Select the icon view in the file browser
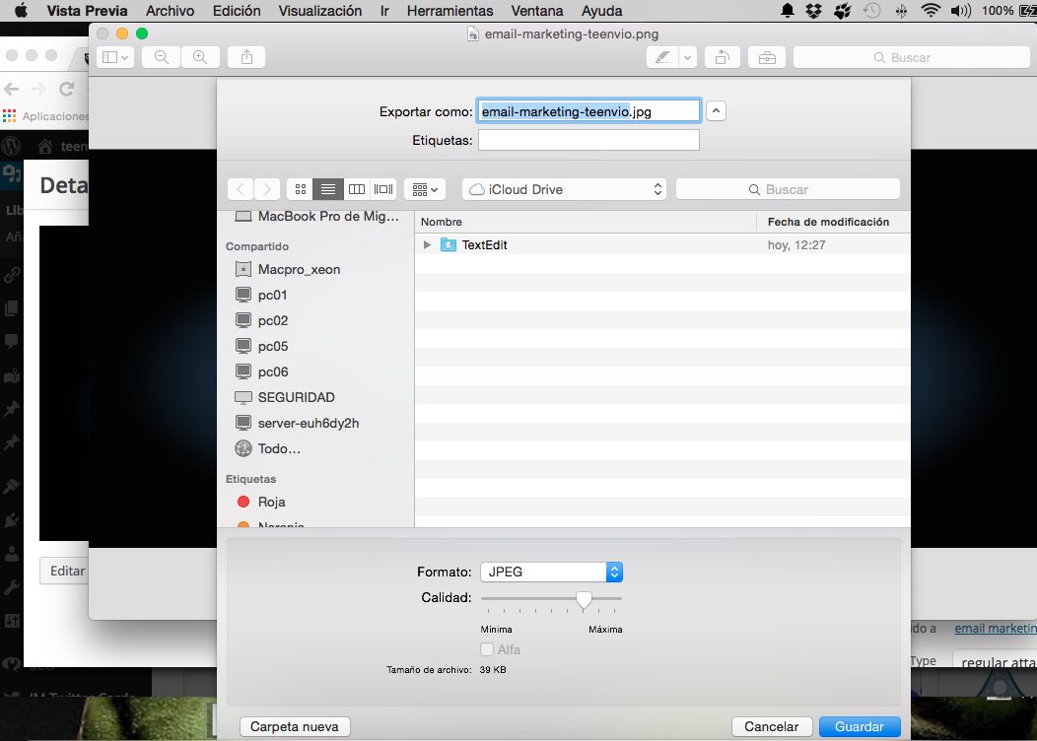 [300, 188]
